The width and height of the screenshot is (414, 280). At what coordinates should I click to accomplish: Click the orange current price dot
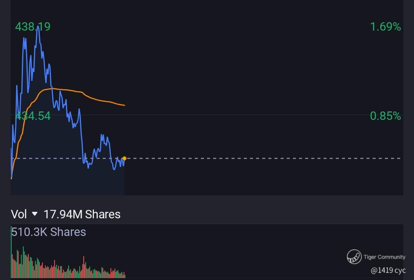(x=124, y=158)
